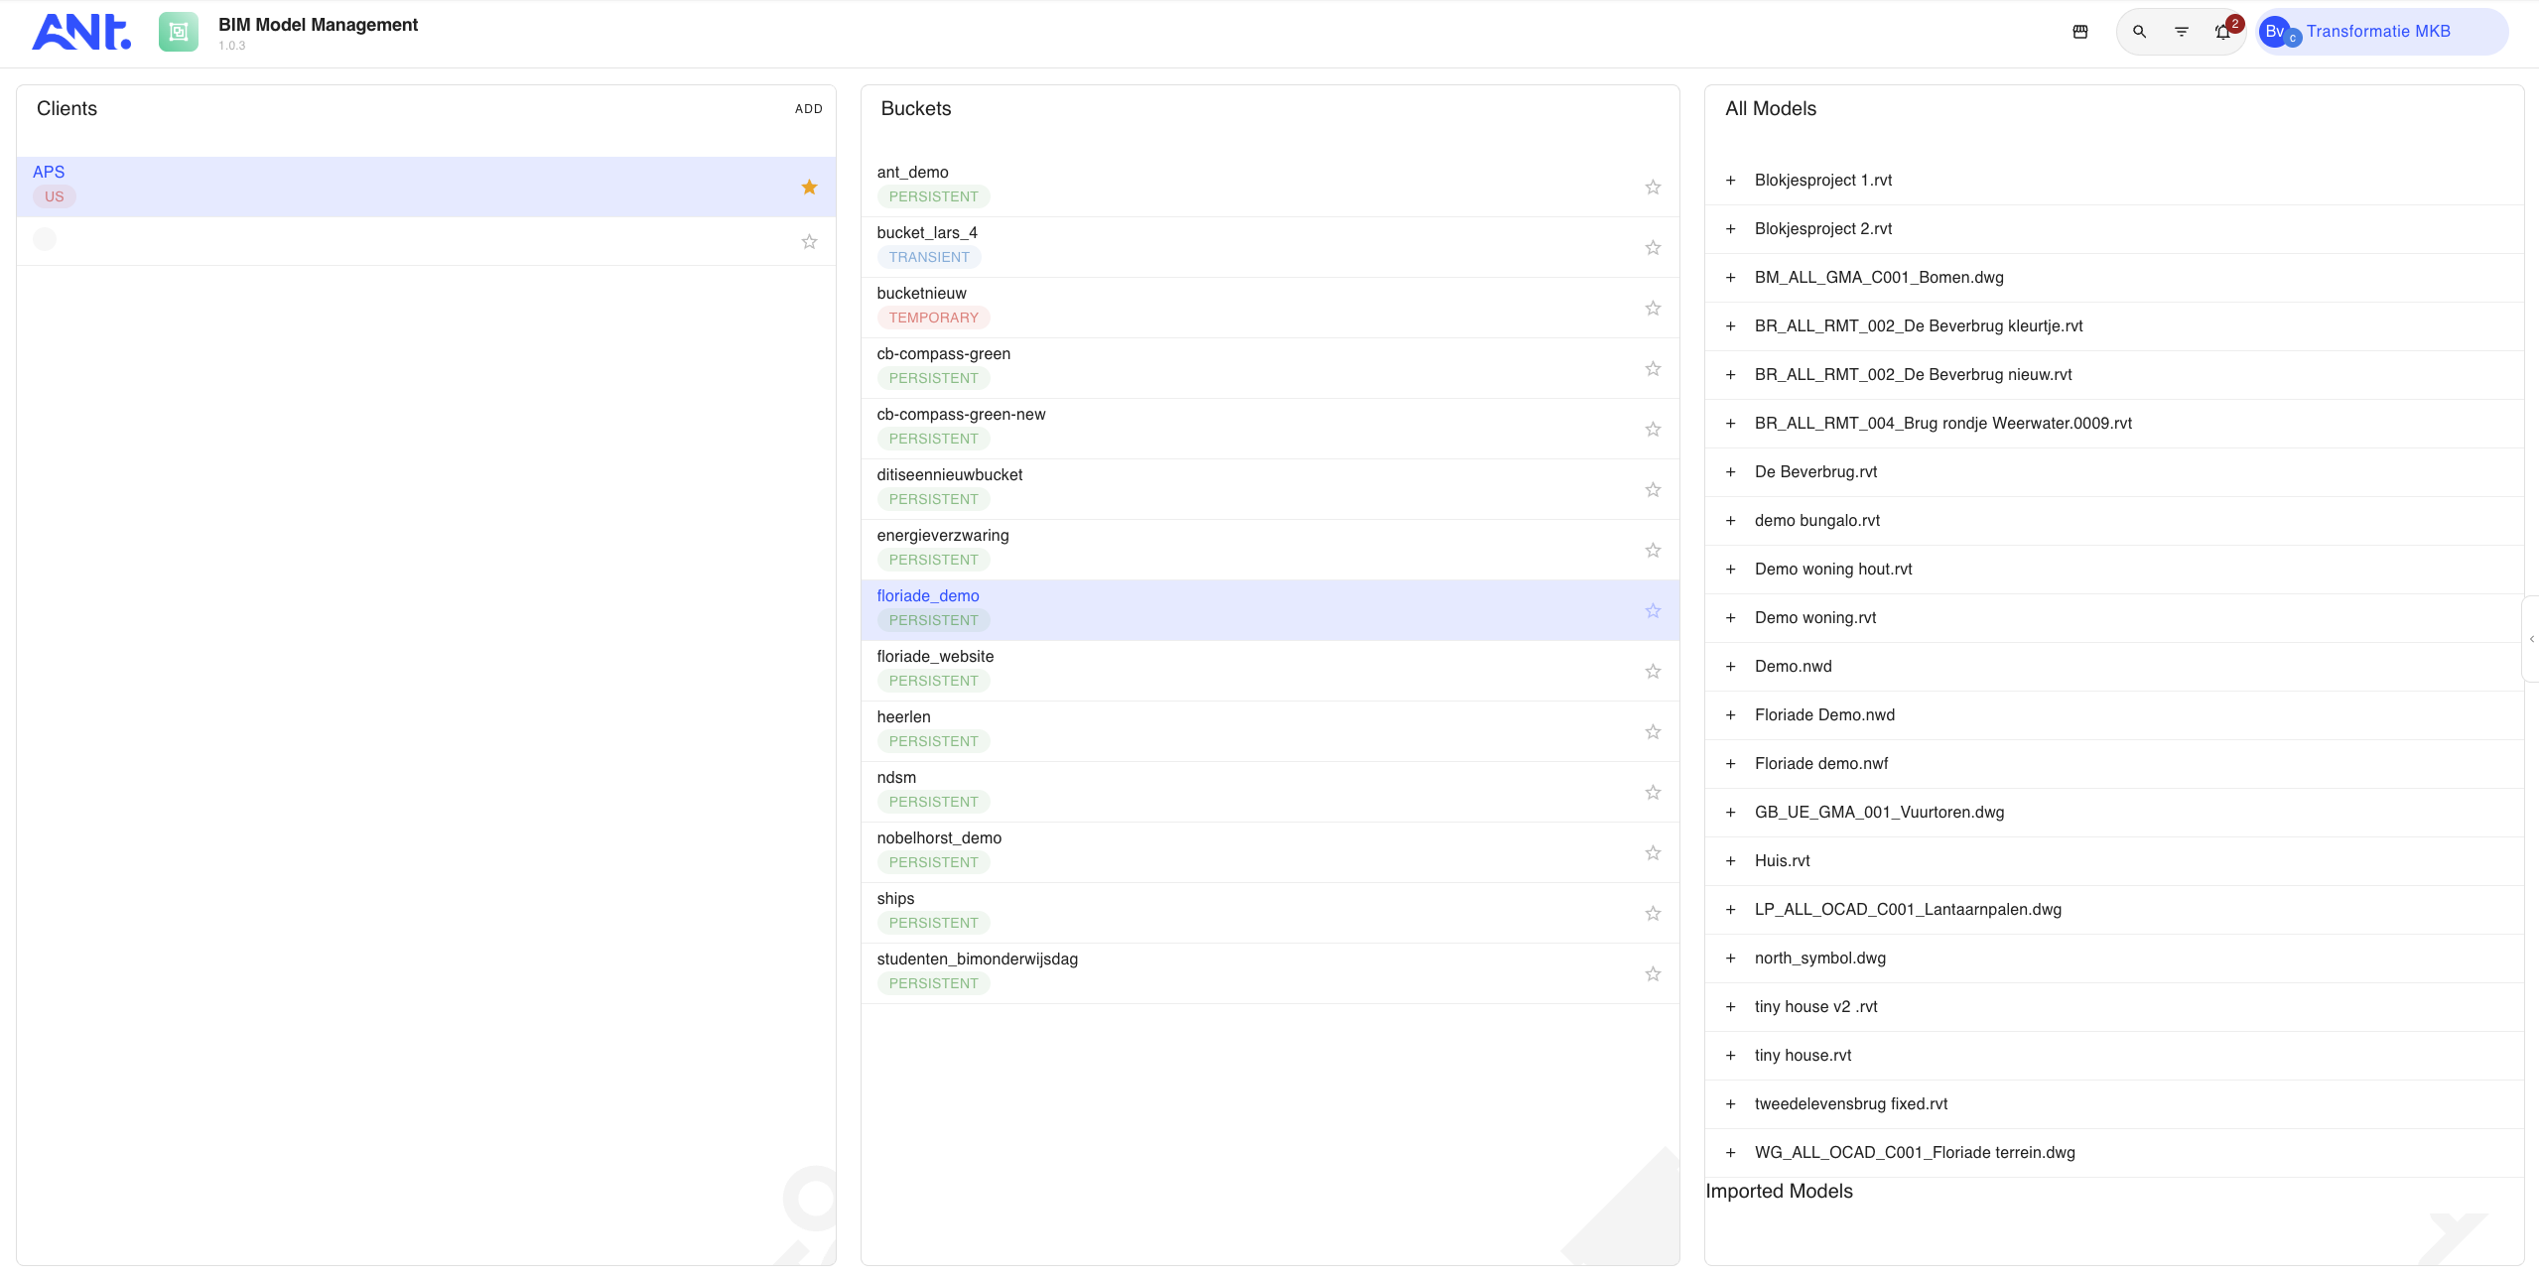Expand De Beverbrug.rvt plus icon

(1731, 471)
